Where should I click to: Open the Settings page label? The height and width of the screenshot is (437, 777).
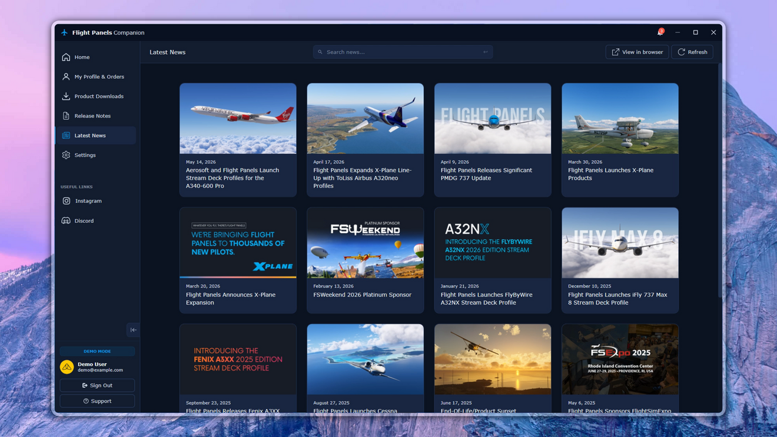[x=85, y=155]
